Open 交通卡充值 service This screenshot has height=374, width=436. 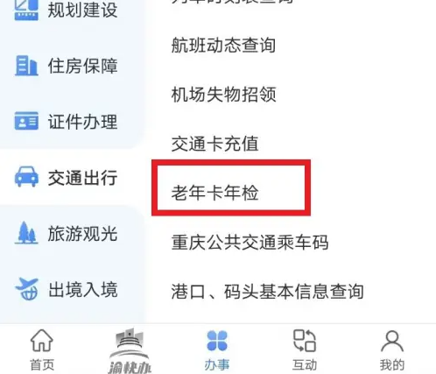(x=214, y=144)
